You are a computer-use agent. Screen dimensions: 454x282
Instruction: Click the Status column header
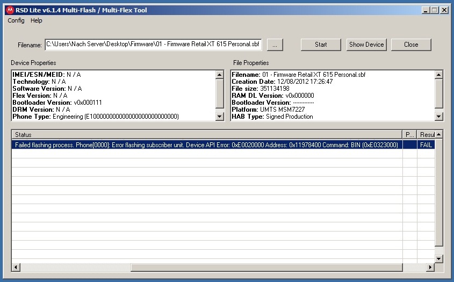tap(207, 135)
